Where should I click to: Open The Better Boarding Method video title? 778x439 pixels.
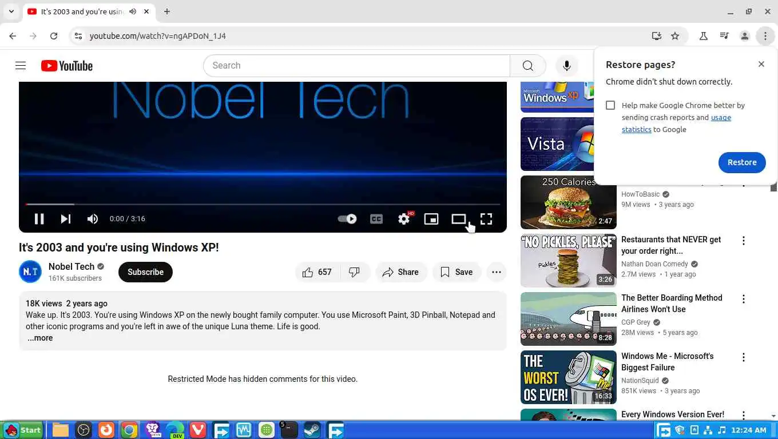click(672, 304)
